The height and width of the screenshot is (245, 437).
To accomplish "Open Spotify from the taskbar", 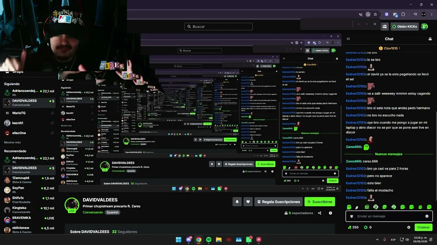I will pos(209,240).
